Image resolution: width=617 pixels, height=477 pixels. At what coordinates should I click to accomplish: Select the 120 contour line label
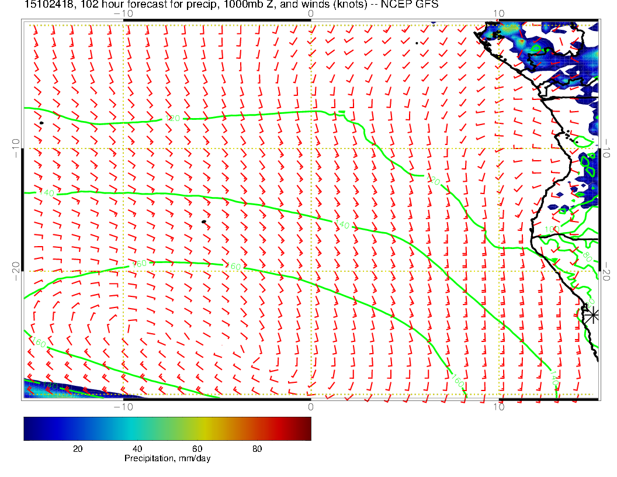point(172,119)
